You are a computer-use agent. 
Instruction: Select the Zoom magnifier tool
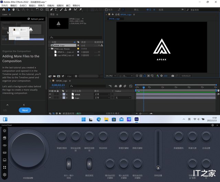coord(18,10)
